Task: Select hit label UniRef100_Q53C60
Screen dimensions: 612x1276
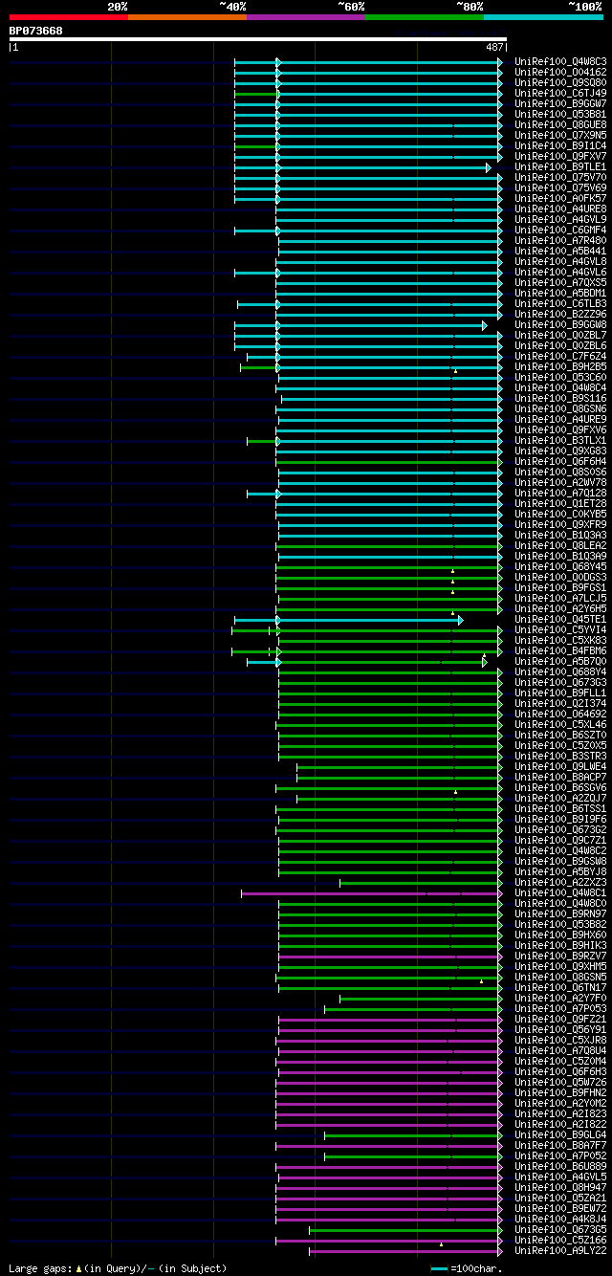Action: (560, 377)
